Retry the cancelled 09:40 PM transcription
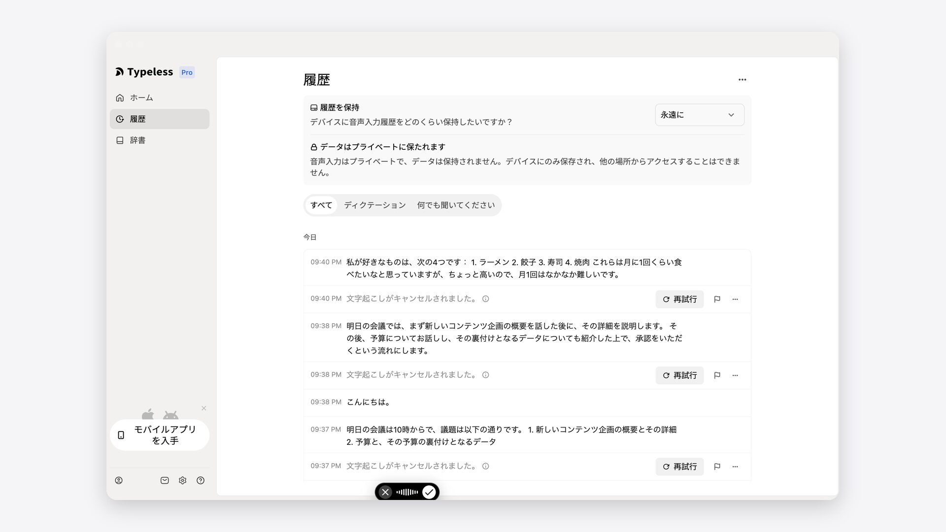This screenshot has width=946, height=532. click(x=679, y=299)
